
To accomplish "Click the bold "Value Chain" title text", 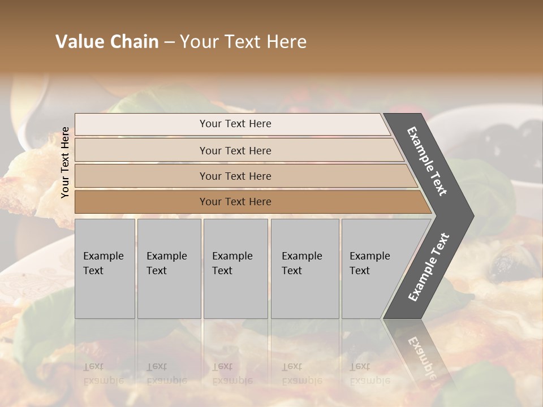I will coord(107,42).
